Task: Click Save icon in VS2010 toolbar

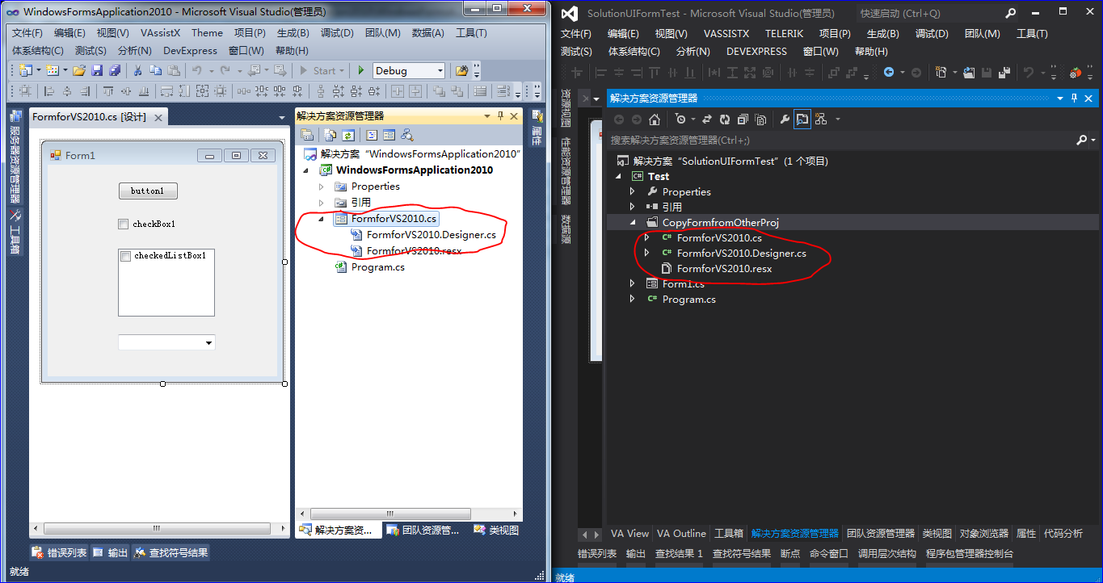Action: pos(97,70)
